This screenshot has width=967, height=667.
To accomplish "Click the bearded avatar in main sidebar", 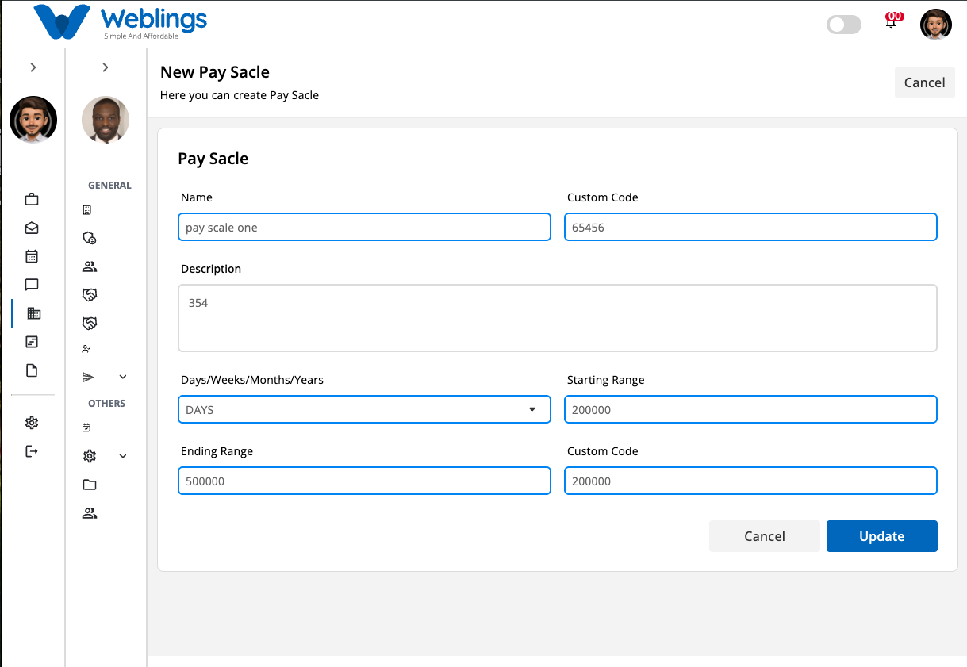I will pos(33,120).
